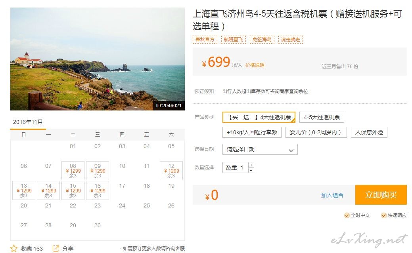
Task: Click the 春秋官方 tag
Action: pyautogui.click(x=205, y=40)
